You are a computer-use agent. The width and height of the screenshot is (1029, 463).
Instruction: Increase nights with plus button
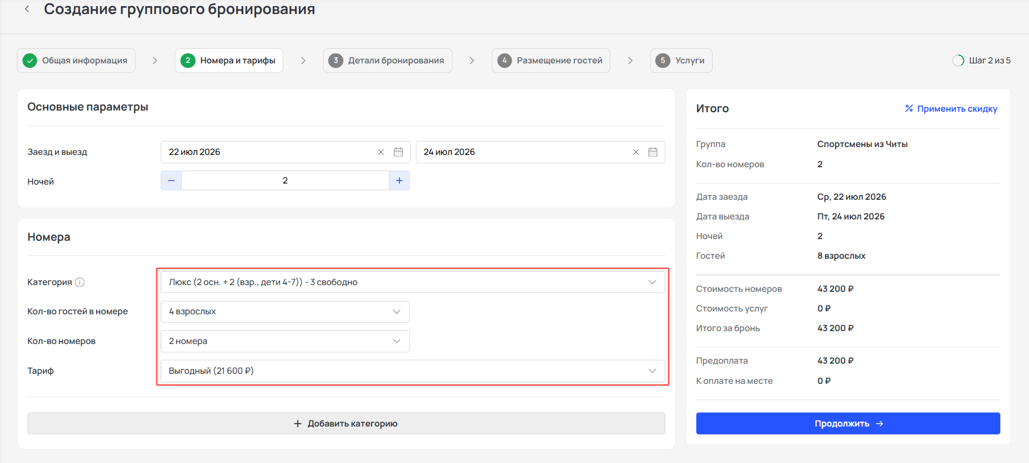[x=399, y=181]
